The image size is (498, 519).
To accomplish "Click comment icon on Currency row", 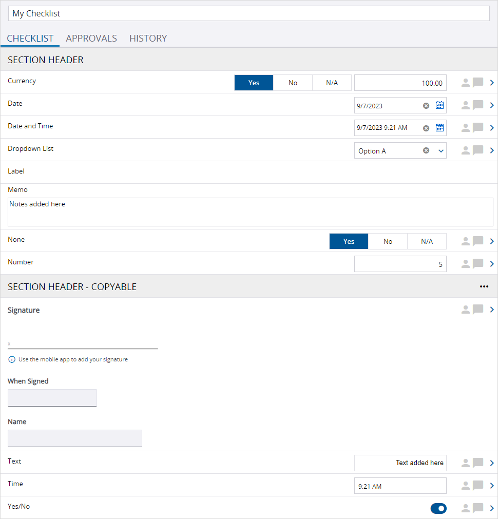I will 478,83.
